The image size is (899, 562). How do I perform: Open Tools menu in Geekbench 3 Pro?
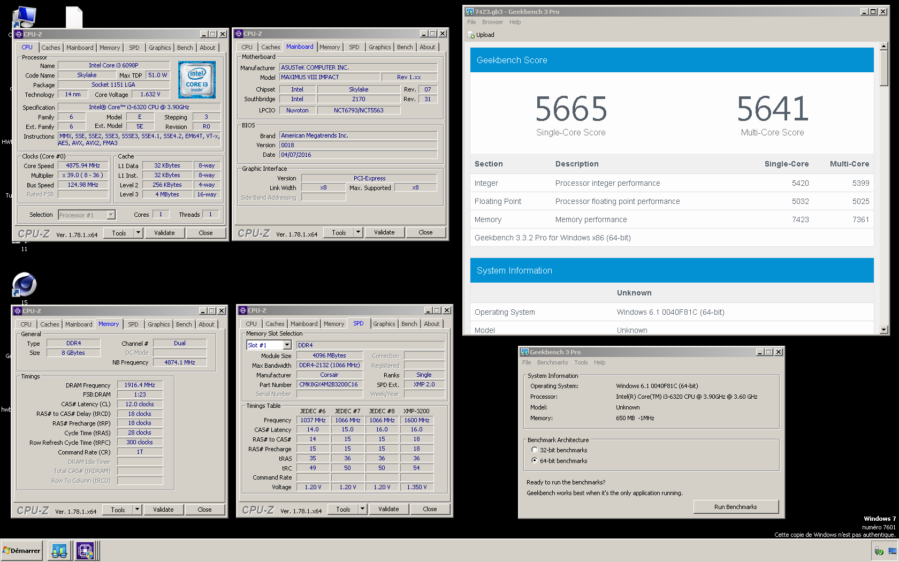coord(581,362)
